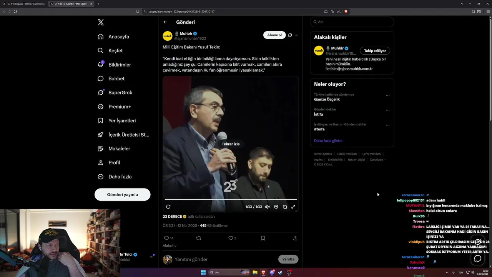Open a new browser tab

98,3
